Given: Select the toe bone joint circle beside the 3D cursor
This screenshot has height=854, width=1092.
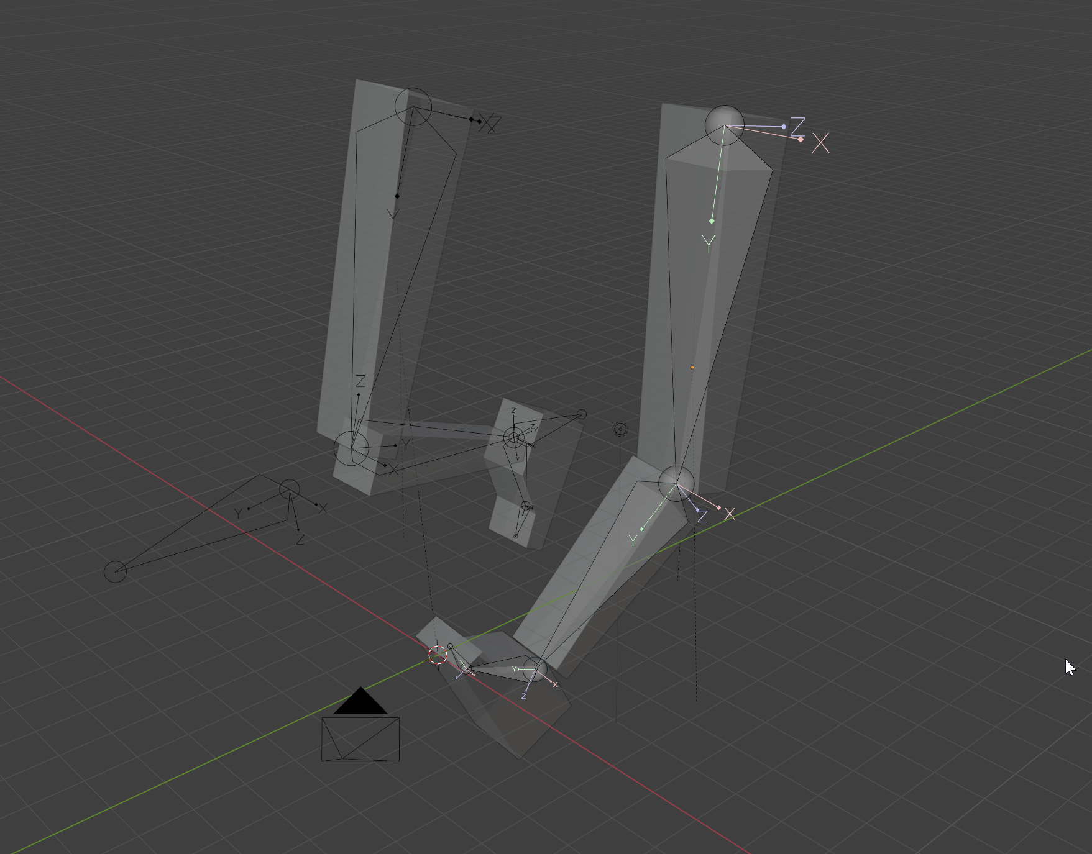Looking at the screenshot, I should click(x=451, y=647).
